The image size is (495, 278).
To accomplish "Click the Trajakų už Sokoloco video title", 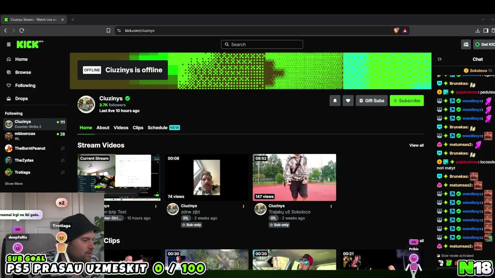I will pyautogui.click(x=290, y=212).
